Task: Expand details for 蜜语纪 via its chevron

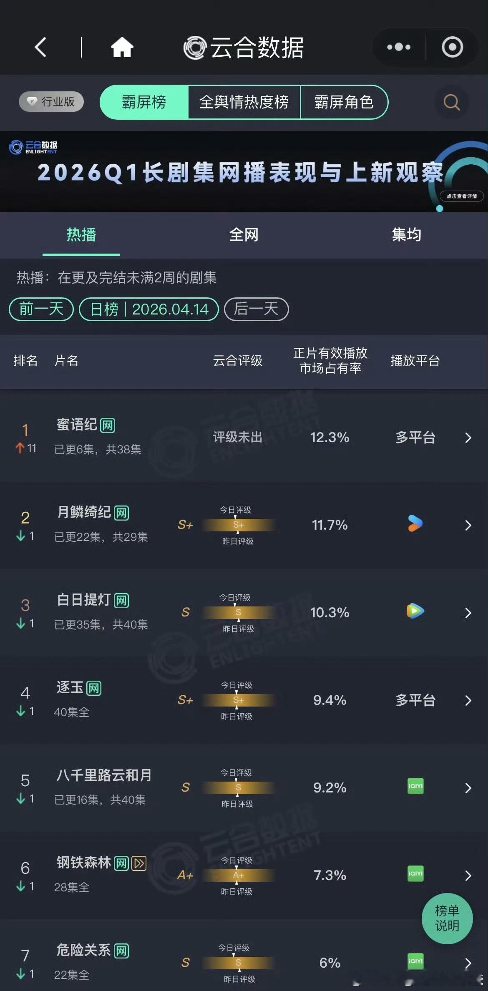Action: pos(468,438)
